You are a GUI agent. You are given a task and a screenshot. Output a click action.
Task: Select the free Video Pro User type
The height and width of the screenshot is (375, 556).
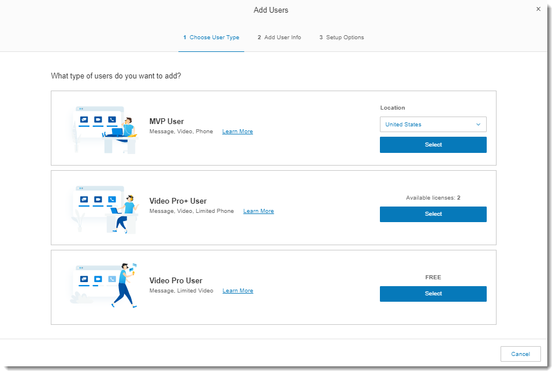pos(433,294)
